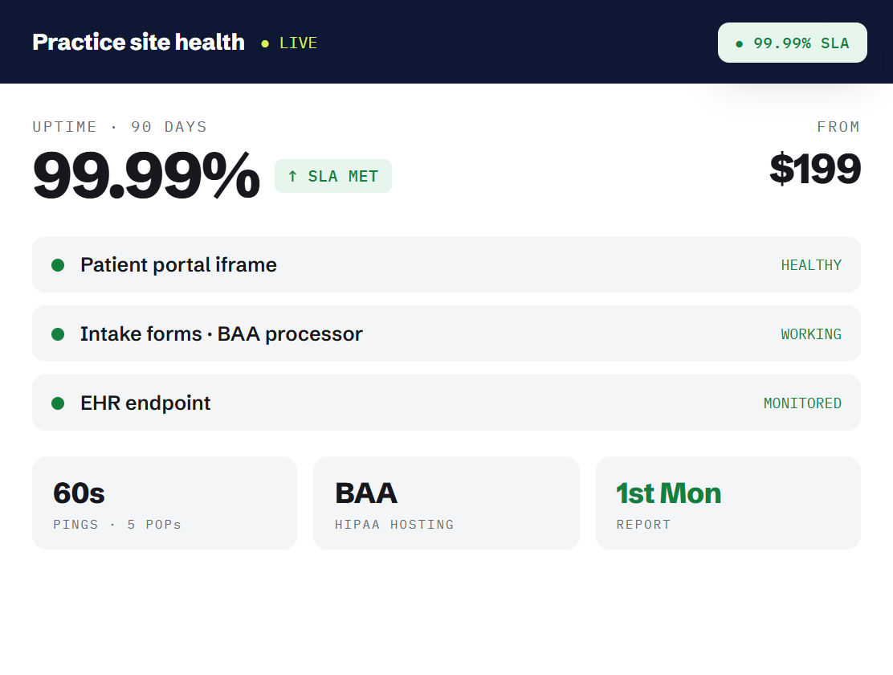Click the status dot next to Intake forms
The width and height of the screenshot is (893, 675).
(58, 334)
